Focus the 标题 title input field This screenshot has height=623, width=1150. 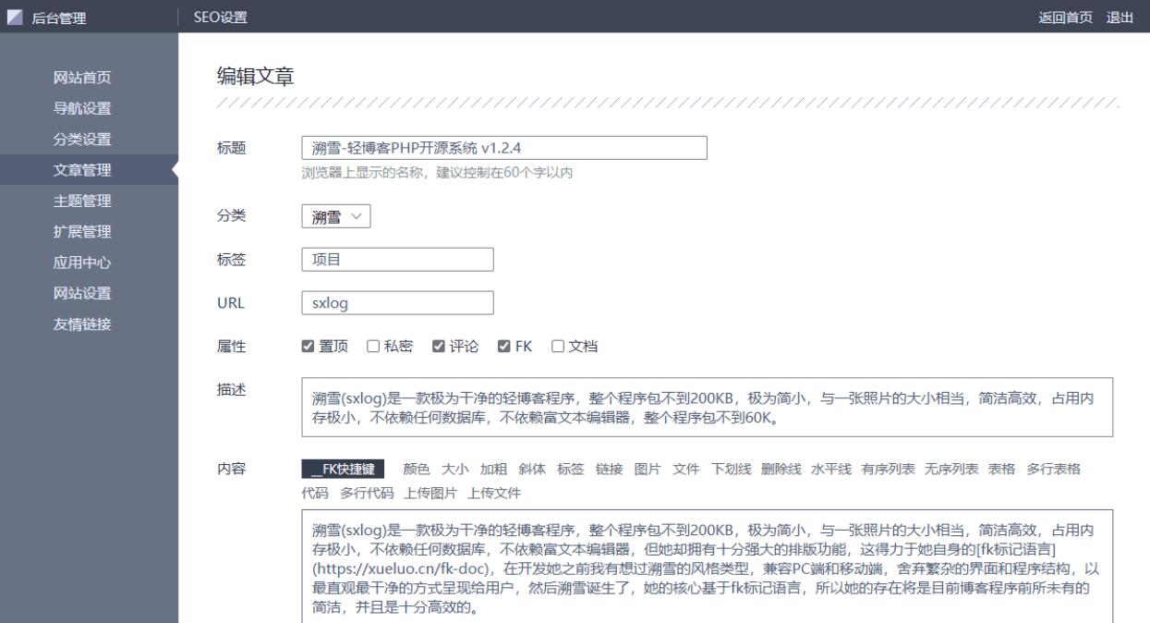tap(504, 148)
